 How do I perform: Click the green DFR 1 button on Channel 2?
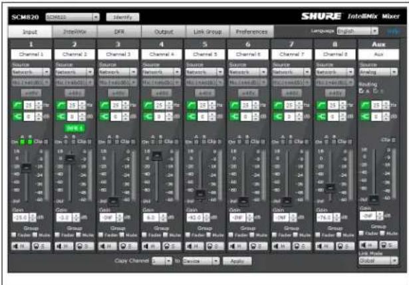(x=74, y=128)
